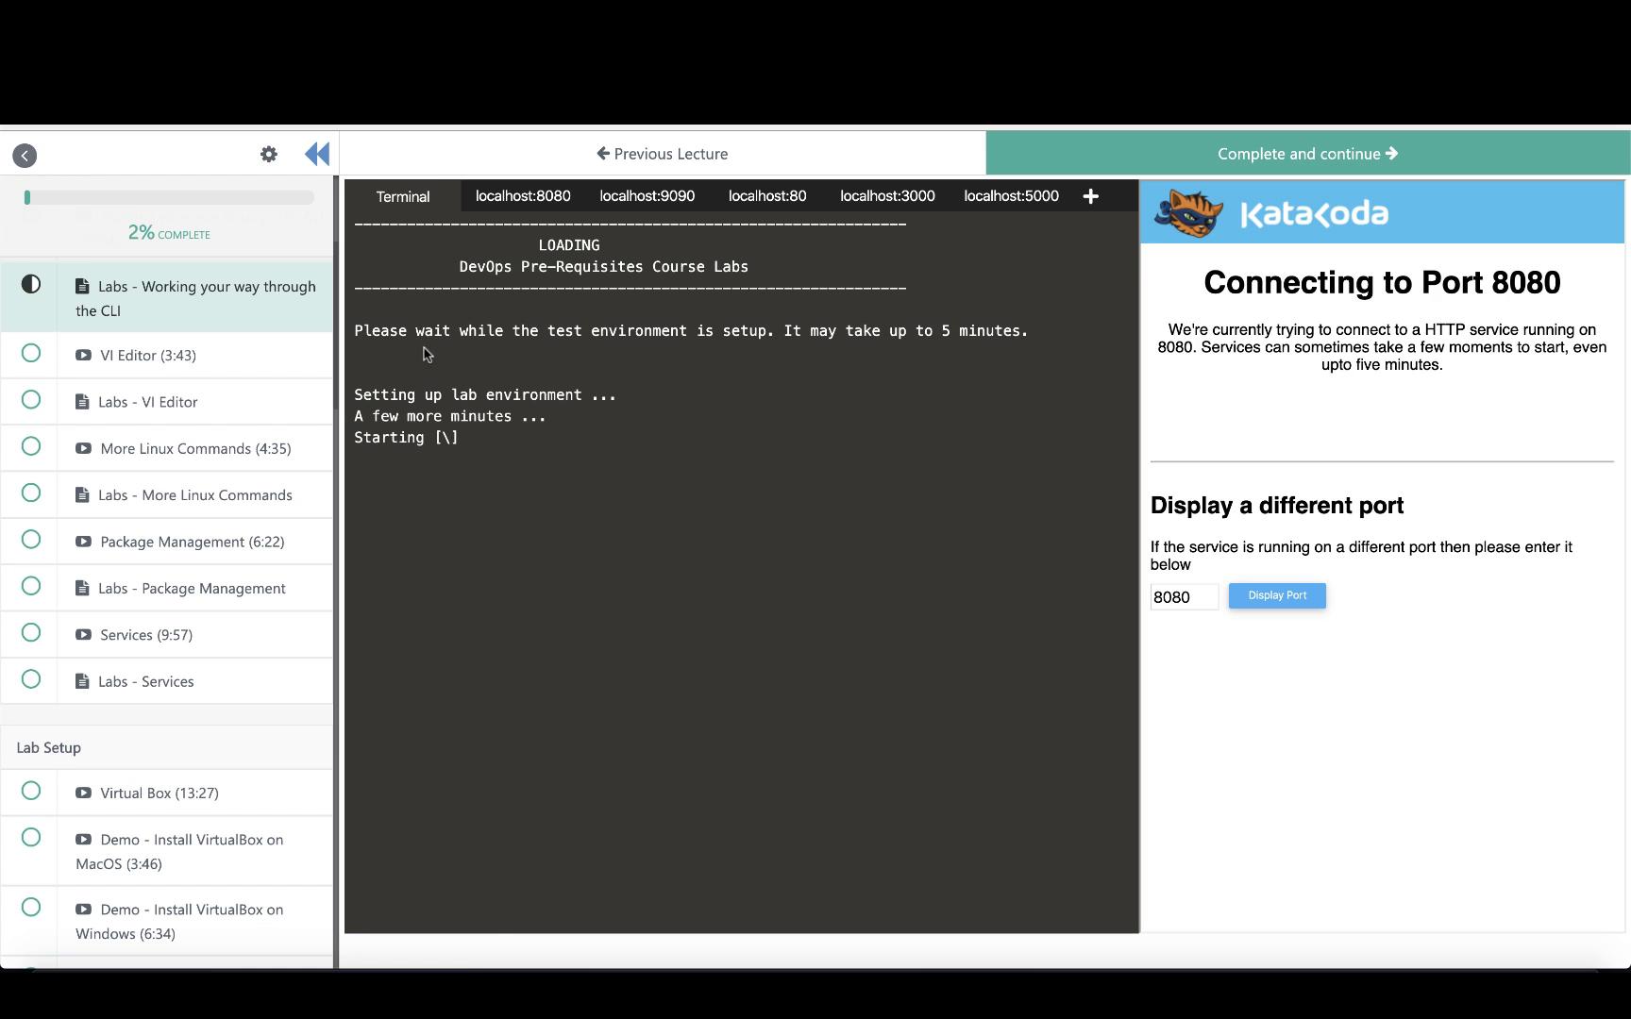Viewport: 1631px width, 1019px height.
Task: Click video icon beside Virtual Box (13:27)
Action: coord(83,793)
